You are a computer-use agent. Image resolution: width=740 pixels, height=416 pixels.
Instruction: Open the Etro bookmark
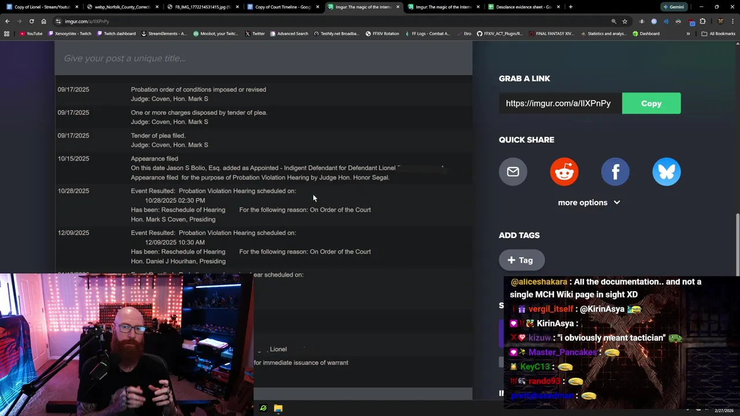(464, 34)
